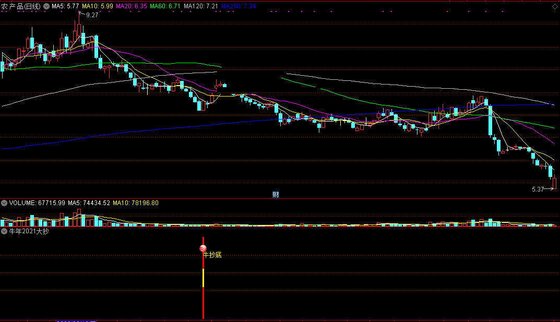Click the 财 financial marker icon
The width and height of the screenshot is (560, 322).
click(276, 195)
